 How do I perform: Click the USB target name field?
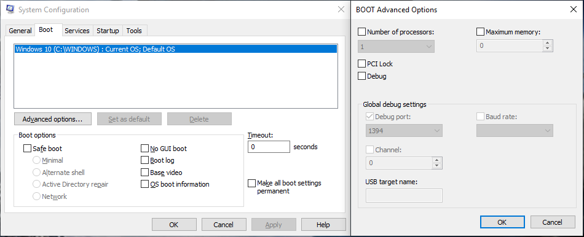tap(404, 196)
